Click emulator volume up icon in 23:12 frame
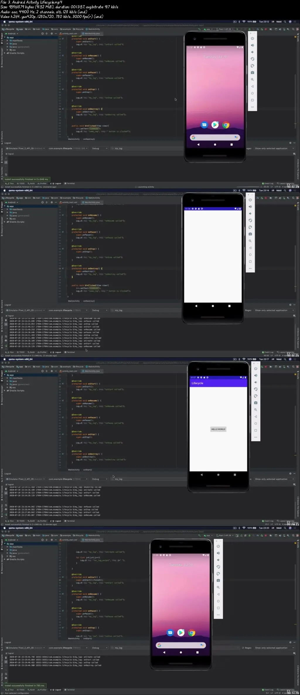The image size is (300, 695). pyautogui.click(x=252, y=45)
